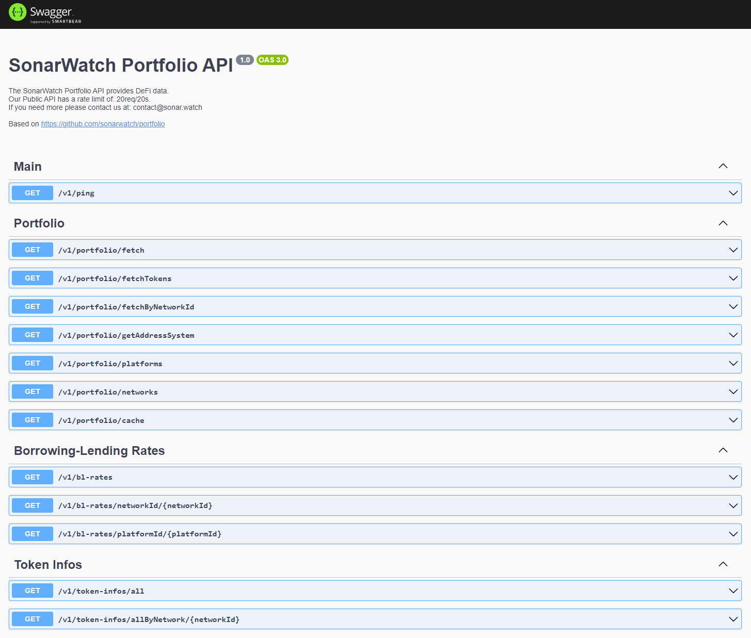Screen dimensions: 751x638
Task: Click GET button for token-infos allByNetwork endpoint
Action: 33,619
